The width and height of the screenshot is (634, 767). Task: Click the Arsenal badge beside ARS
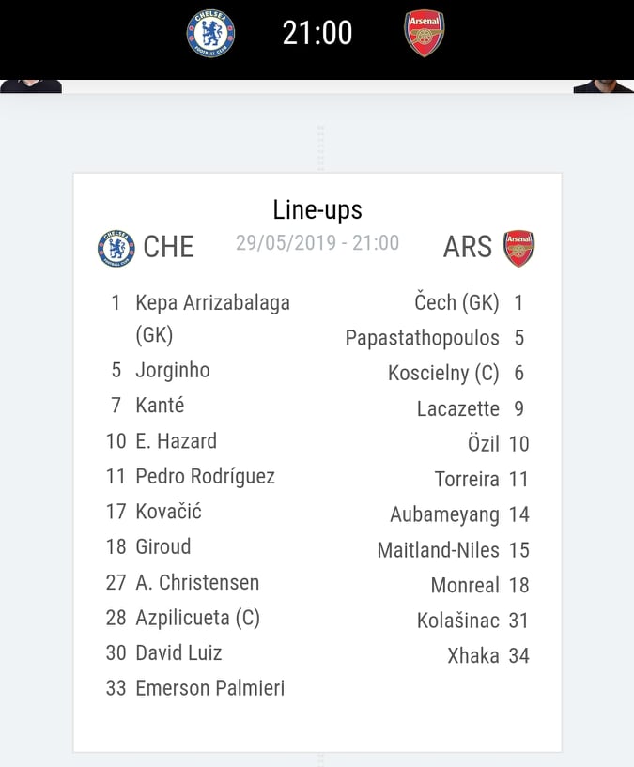pyautogui.click(x=519, y=249)
